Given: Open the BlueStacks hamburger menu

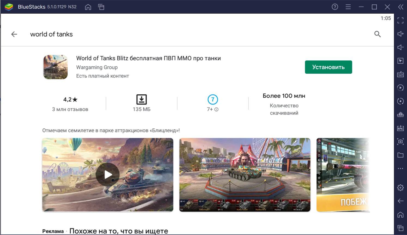Looking at the screenshot, I should point(348,7).
